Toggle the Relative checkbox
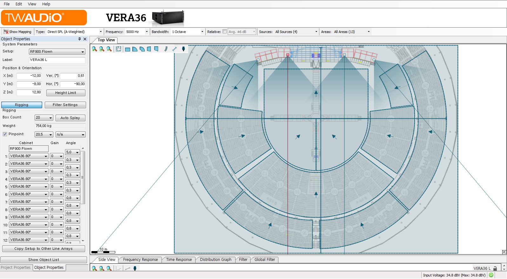 pos(225,31)
